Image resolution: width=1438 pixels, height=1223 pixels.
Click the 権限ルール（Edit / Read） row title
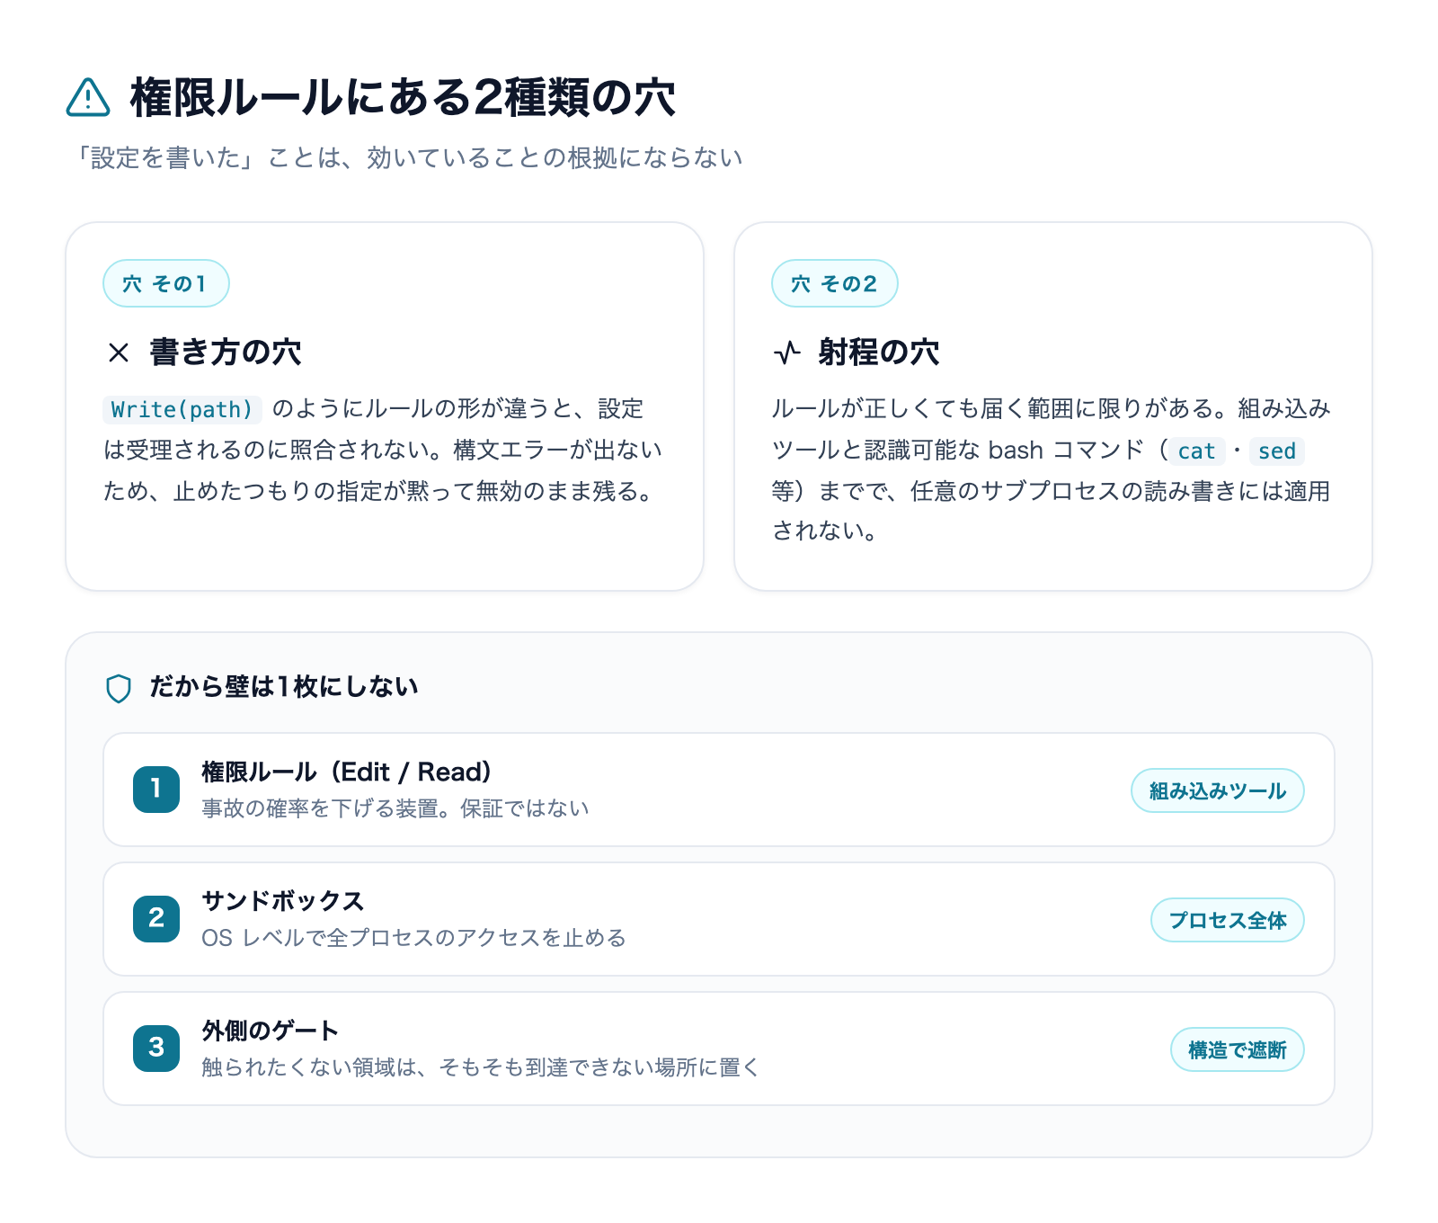point(347,772)
